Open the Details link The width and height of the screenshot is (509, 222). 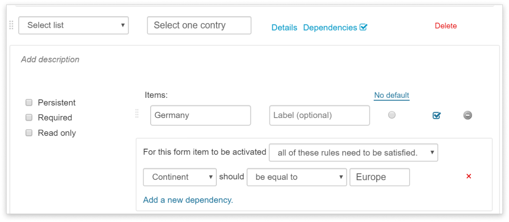(284, 27)
